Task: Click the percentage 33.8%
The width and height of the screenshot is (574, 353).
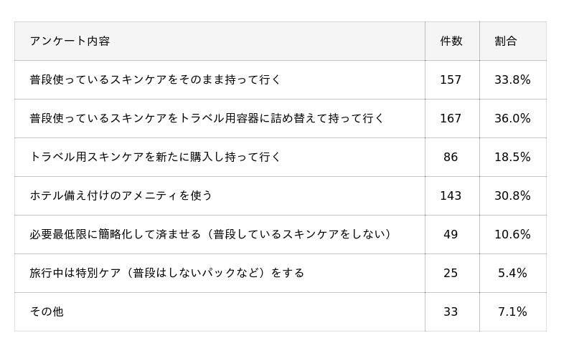Action: pyautogui.click(x=512, y=80)
